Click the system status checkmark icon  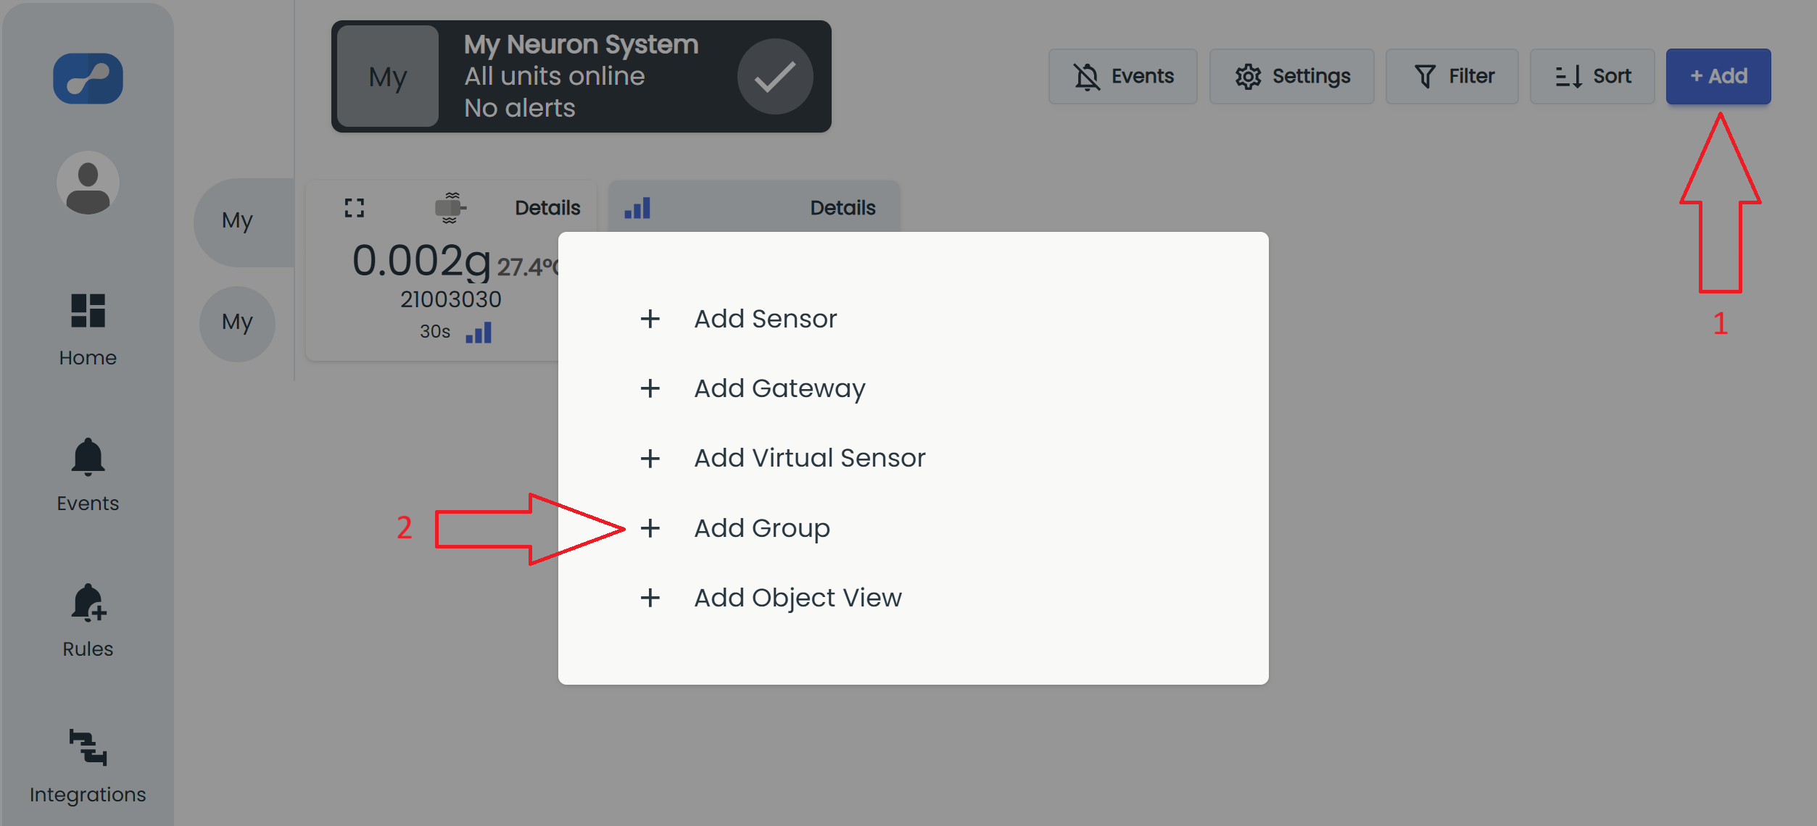point(775,76)
